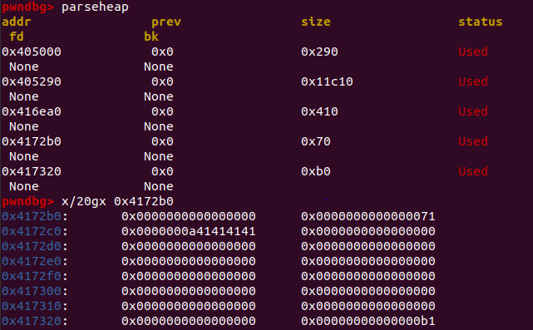The image size is (533, 330).
Task: Click chunk address 0x405290
Action: (x=32, y=81)
